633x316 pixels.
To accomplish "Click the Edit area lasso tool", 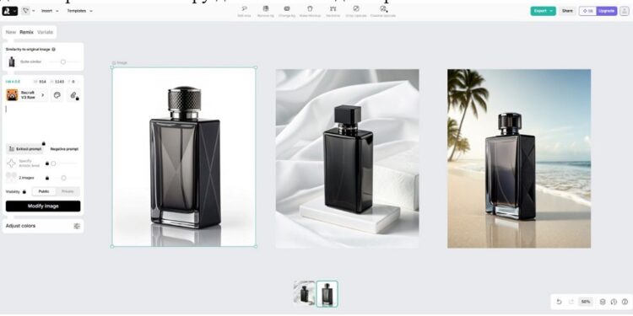I will [244, 11].
